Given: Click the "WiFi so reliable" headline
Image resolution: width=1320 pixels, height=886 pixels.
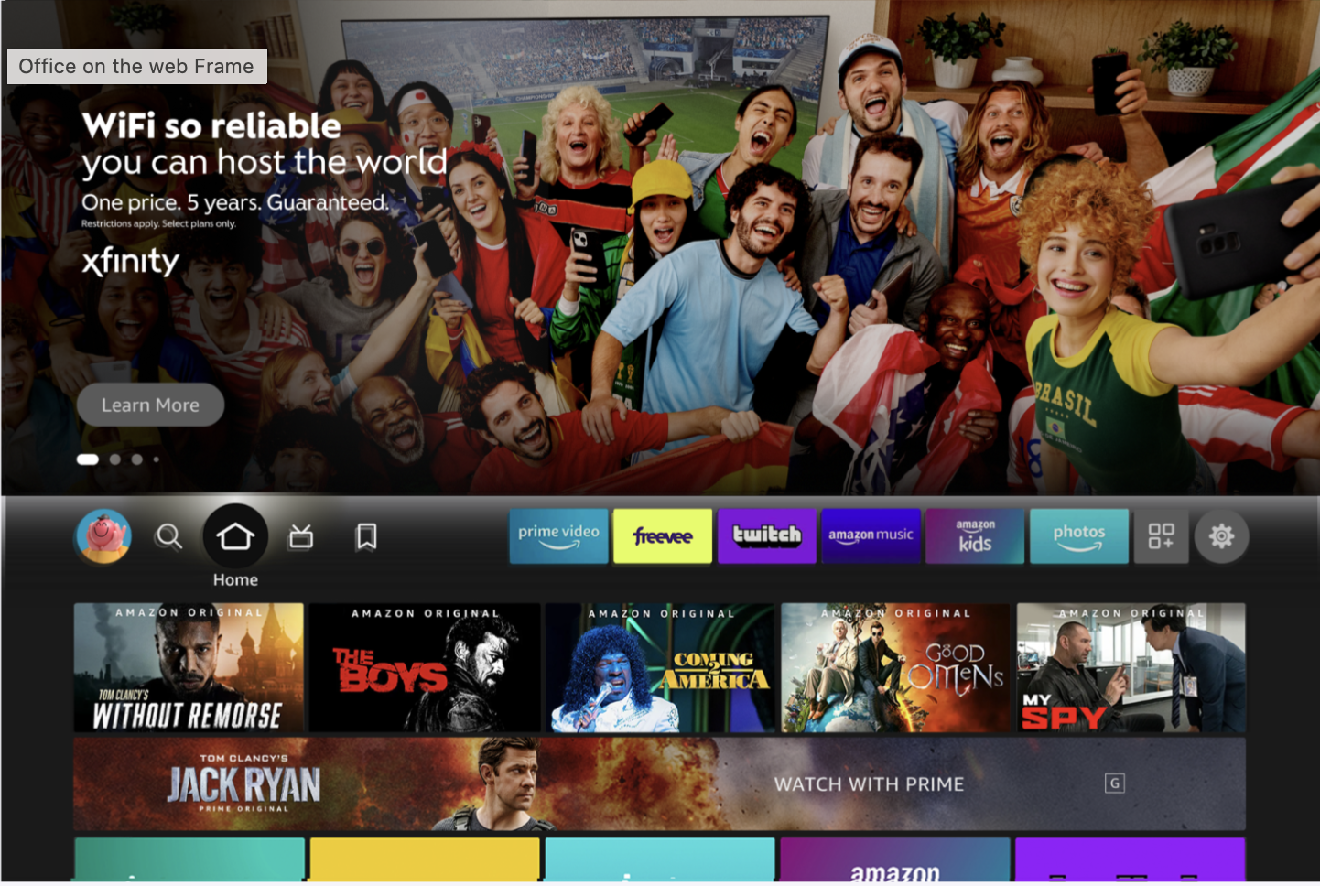Looking at the screenshot, I should [211, 125].
